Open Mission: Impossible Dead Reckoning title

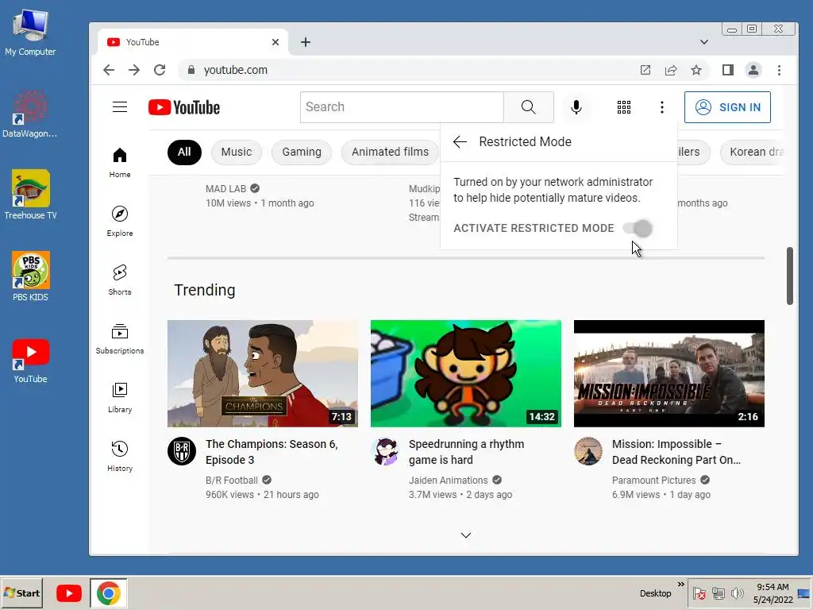(x=676, y=452)
